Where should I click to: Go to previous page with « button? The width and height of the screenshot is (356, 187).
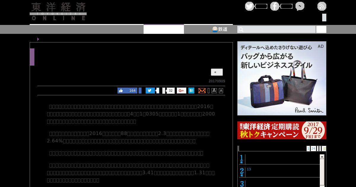[x=217, y=72]
